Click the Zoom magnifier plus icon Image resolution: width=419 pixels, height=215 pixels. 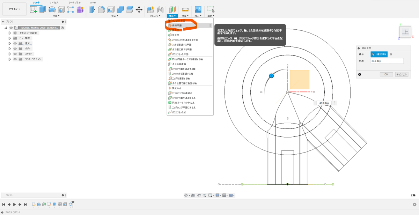tap(205, 195)
